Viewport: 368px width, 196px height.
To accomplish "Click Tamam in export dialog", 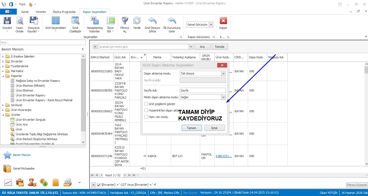I will coord(191,128).
